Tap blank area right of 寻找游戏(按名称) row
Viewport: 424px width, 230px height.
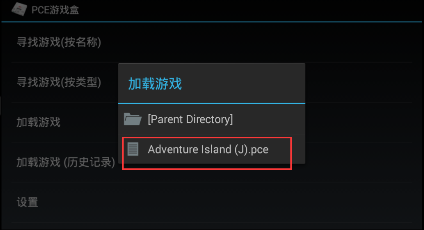257,42
